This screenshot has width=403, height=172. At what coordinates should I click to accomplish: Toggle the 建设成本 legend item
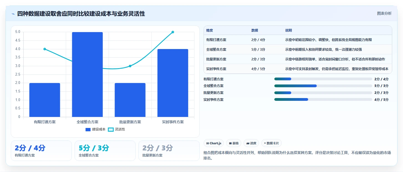click(95, 129)
